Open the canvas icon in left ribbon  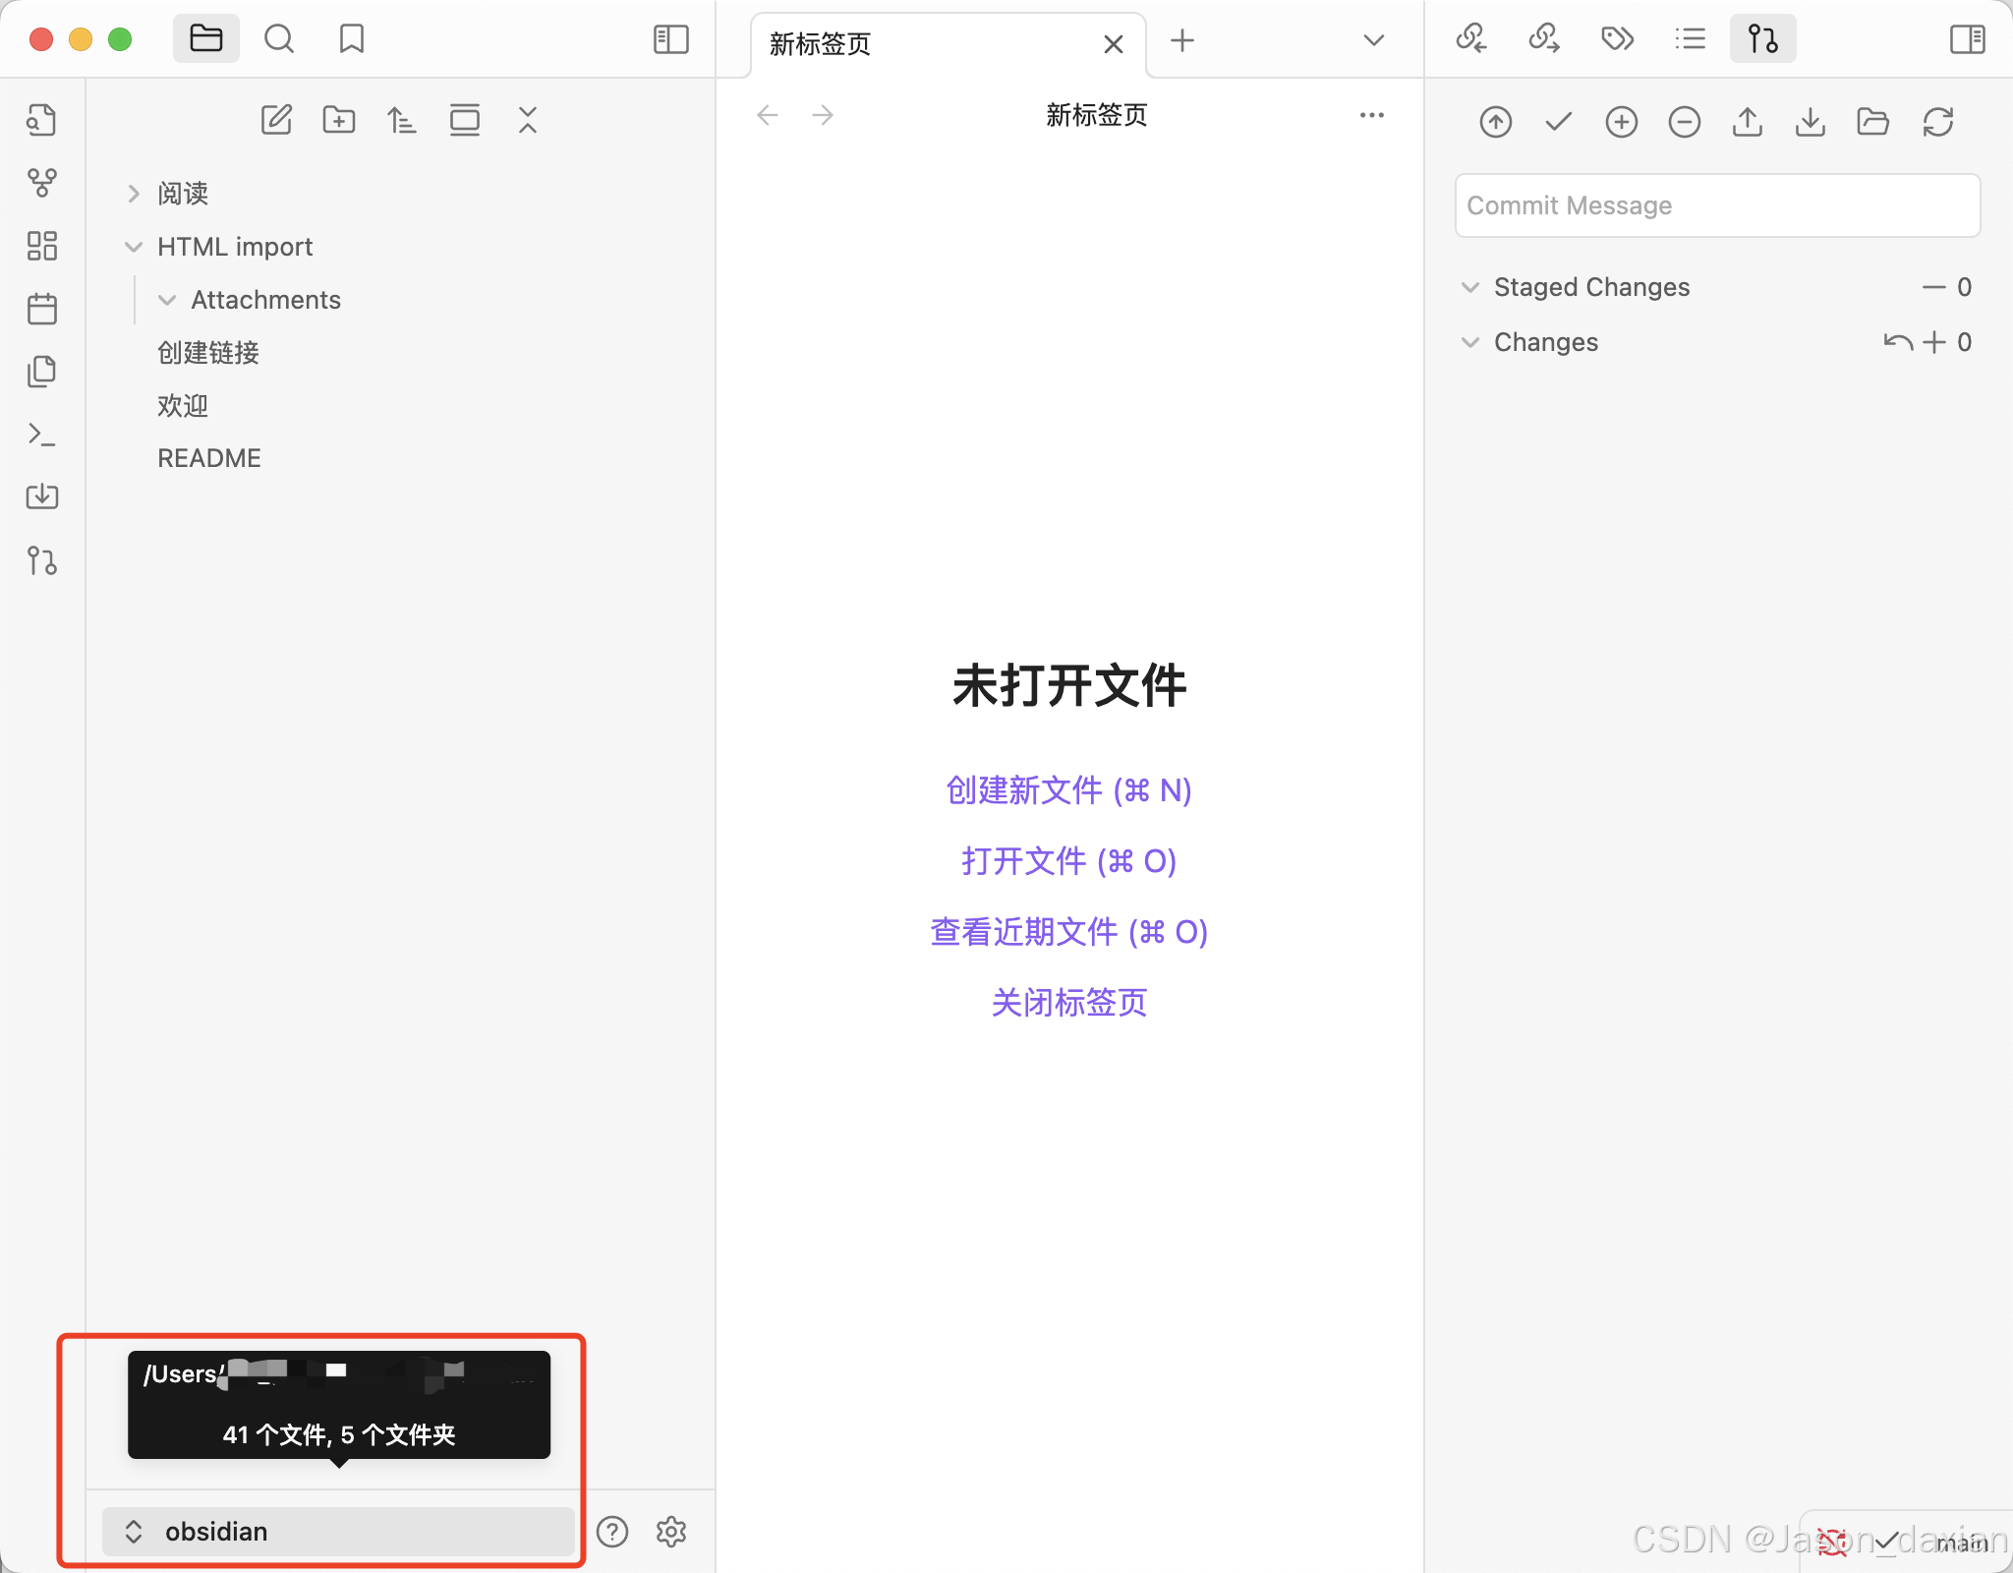[41, 246]
